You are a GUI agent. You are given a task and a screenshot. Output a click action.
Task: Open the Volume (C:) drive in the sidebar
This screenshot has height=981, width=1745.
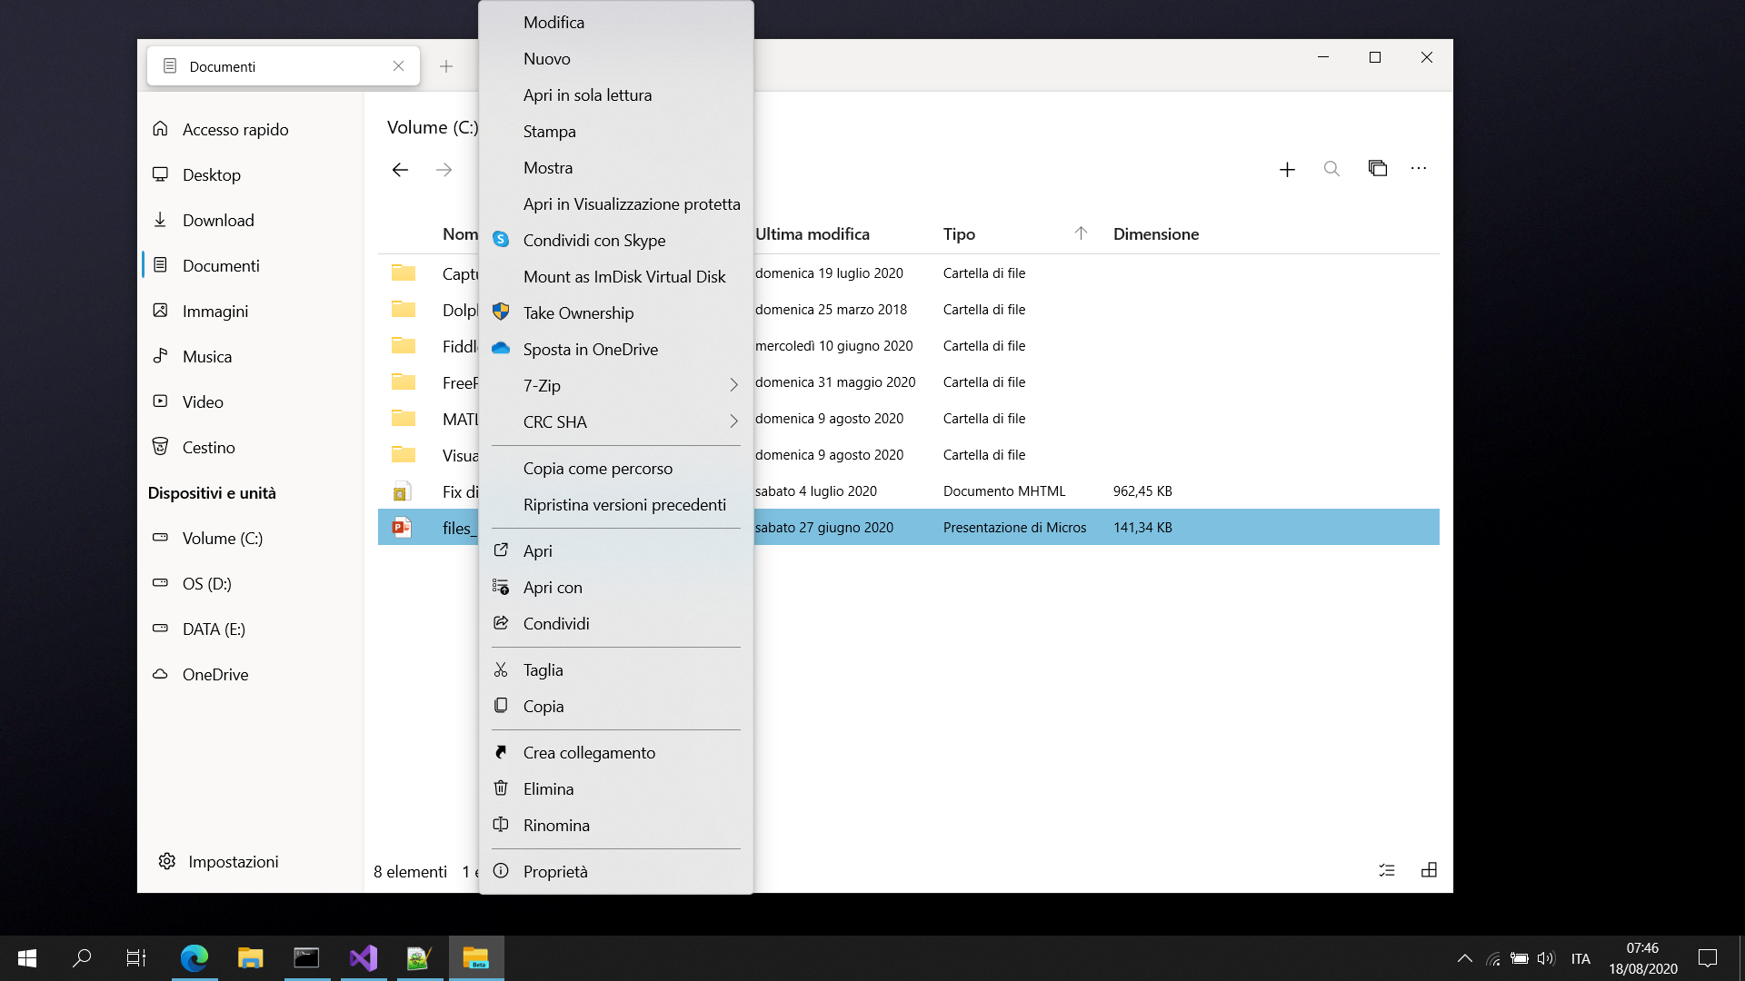[251, 538]
